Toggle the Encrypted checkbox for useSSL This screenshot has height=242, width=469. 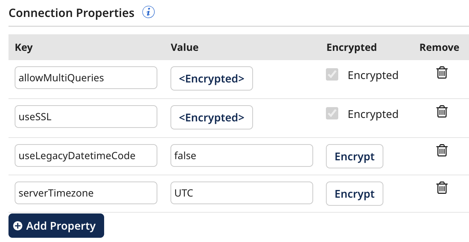pyautogui.click(x=332, y=114)
